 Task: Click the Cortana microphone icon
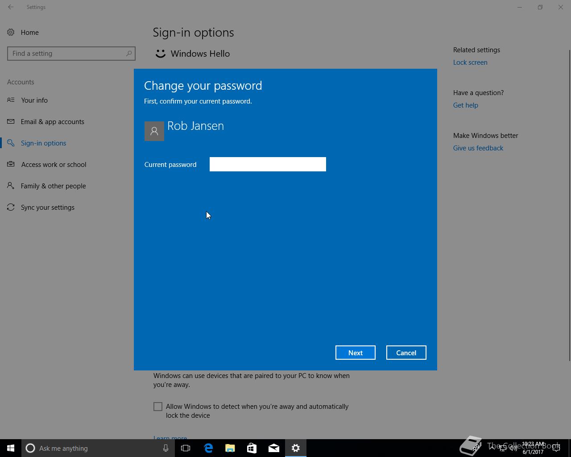166,448
